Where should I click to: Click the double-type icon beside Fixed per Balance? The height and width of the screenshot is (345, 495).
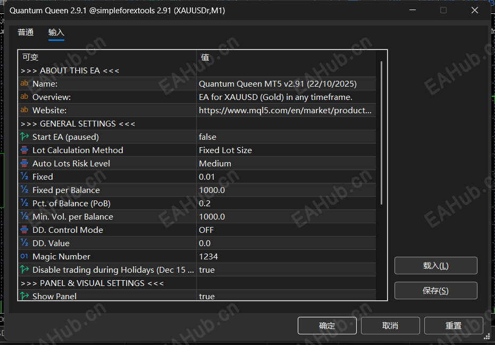[24, 189]
